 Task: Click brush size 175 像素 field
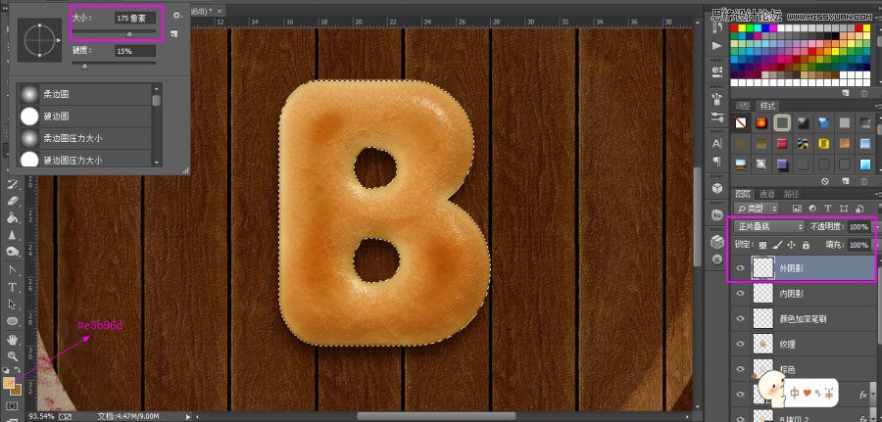coord(135,18)
